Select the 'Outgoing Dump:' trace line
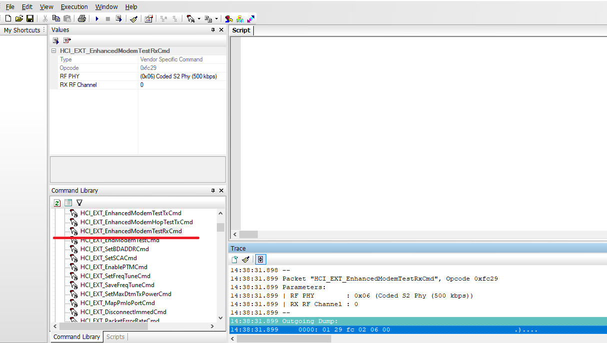The height and width of the screenshot is (343, 607). point(418,321)
